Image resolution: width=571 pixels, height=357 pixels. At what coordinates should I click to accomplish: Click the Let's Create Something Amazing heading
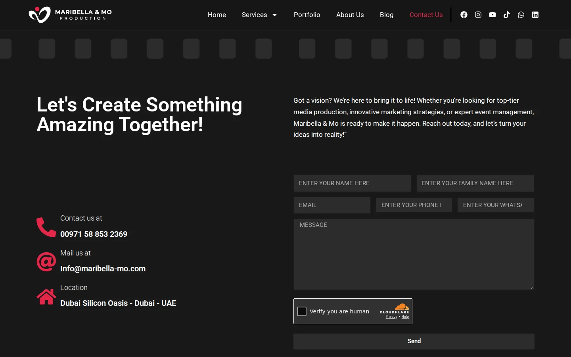[x=139, y=115]
